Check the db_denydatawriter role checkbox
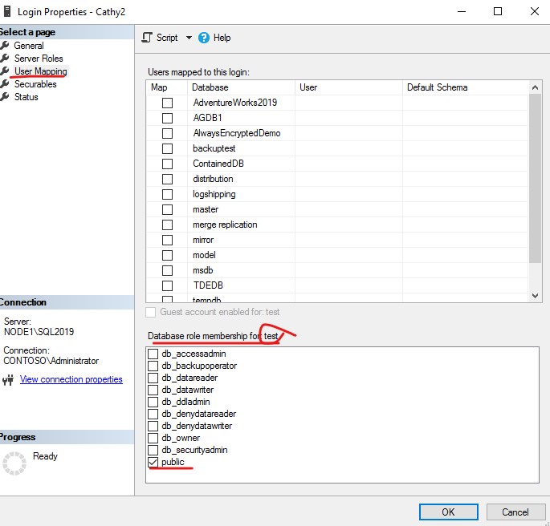 click(x=153, y=426)
